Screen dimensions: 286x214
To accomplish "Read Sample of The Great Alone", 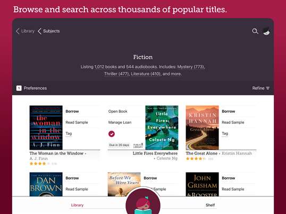I will click(233, 122).
